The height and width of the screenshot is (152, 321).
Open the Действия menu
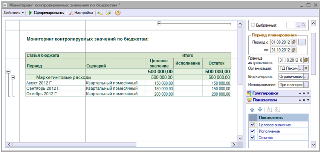point(13,12)
